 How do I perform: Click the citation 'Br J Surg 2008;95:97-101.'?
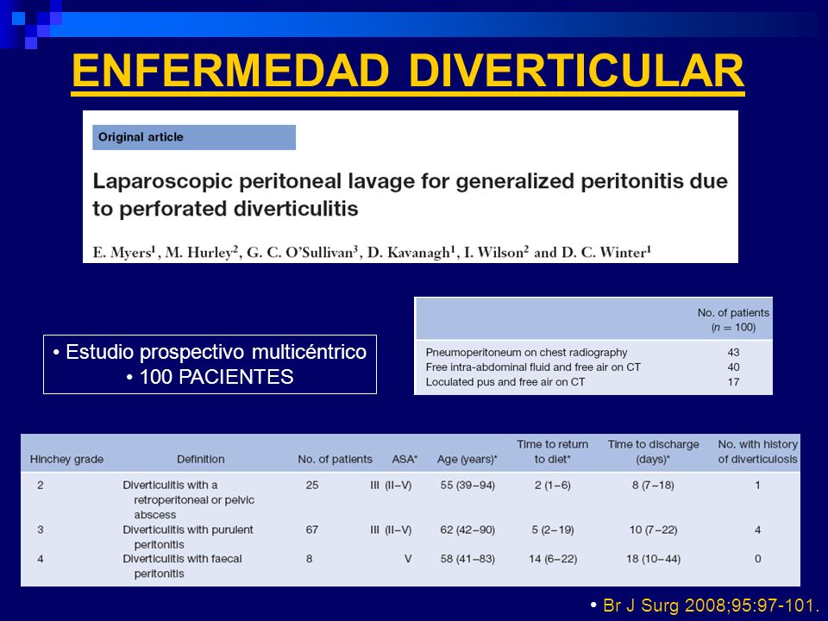(x=710, y=605)
